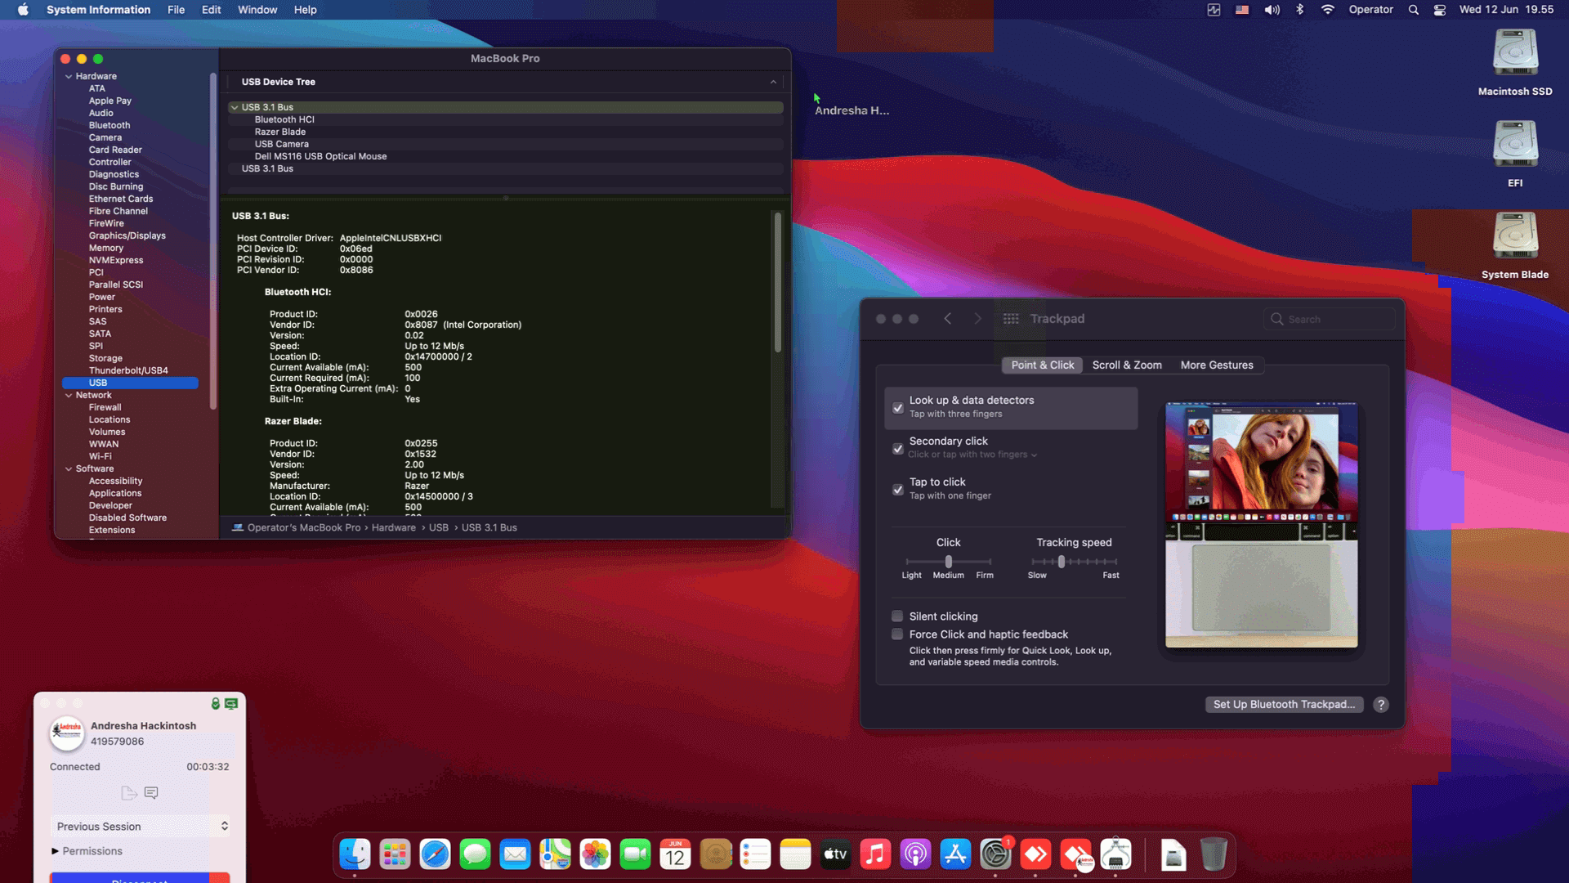Enable Force Click and haptic feedback
Viewport: 1569px width, 883px height.
[x=897, y=634]
